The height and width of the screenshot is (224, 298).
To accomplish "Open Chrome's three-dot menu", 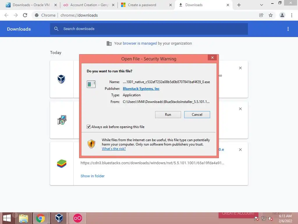I will 292,15.
